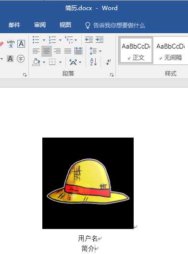Apply character shading to text

(10, 59)
